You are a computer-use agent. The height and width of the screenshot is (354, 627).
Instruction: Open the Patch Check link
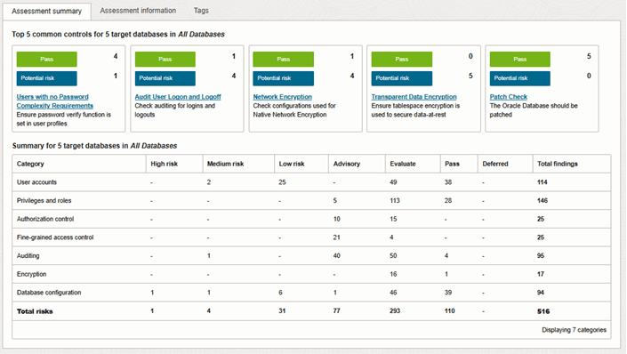[508, 97]
